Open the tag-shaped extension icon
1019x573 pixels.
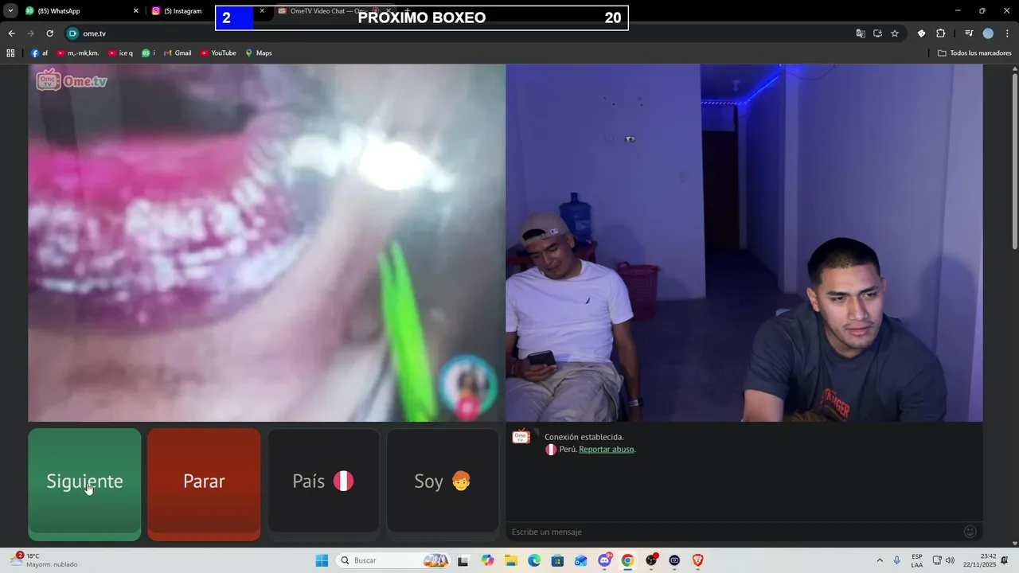point(921,33)
